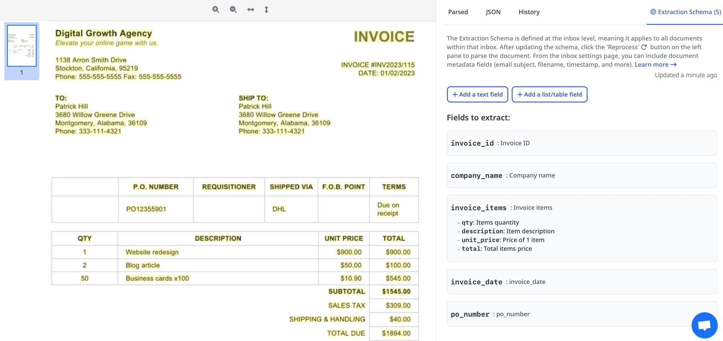Fit document to height with vertical arrows

pyautogui.click(x=266, y=10)
